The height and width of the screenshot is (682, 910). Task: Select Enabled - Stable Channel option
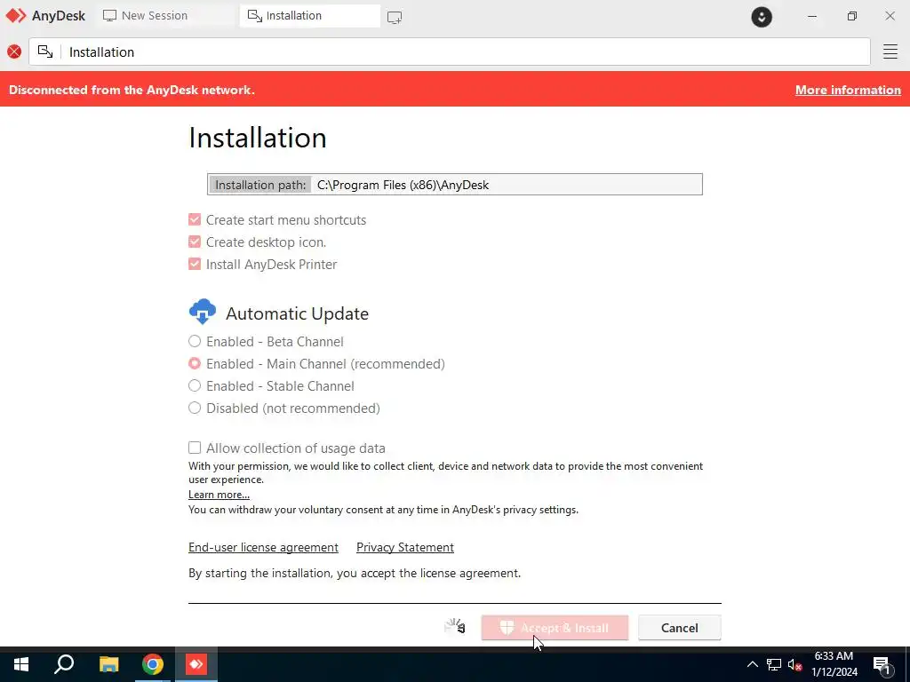click(x=195, y=385)
